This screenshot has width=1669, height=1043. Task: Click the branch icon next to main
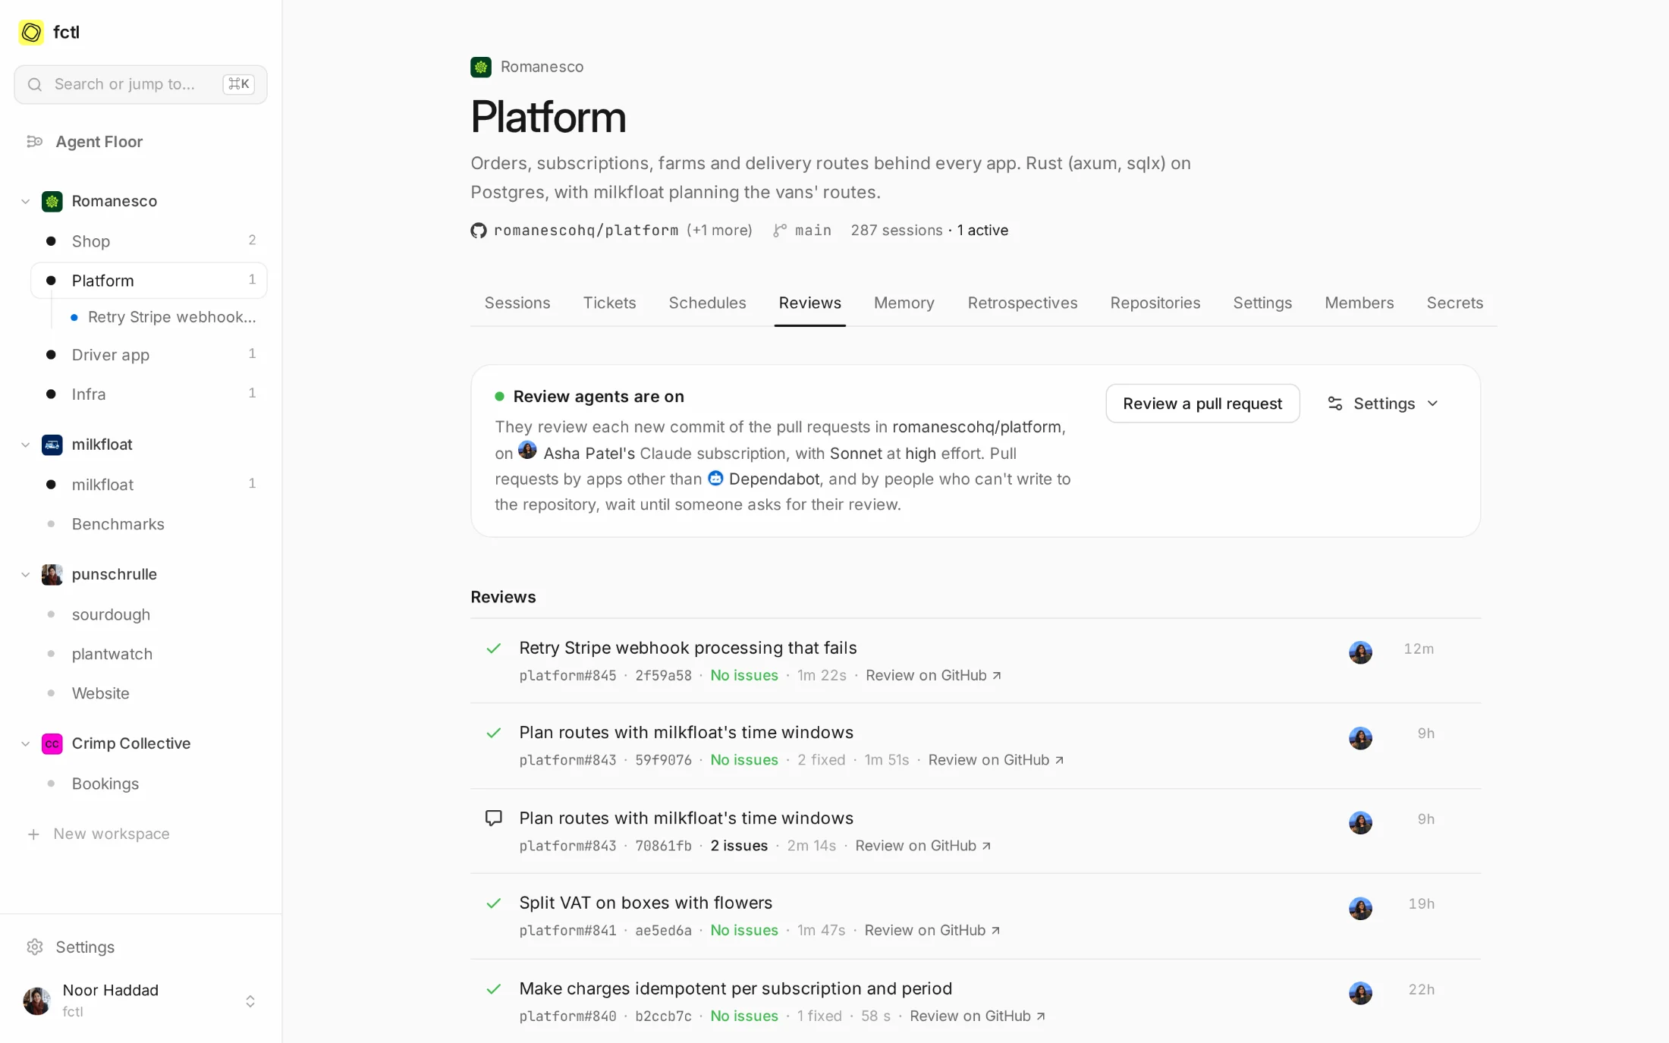click(780, 230)
